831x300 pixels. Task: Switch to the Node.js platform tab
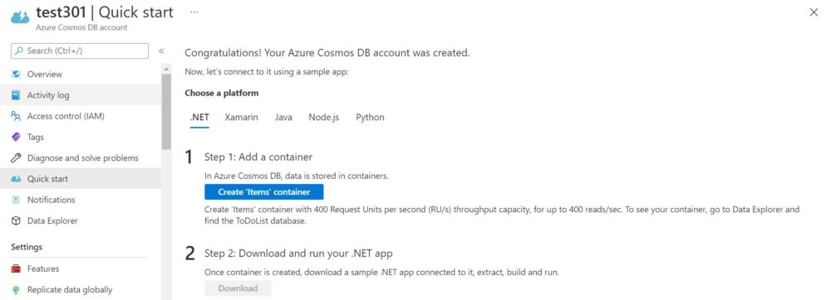coord(324,117)
